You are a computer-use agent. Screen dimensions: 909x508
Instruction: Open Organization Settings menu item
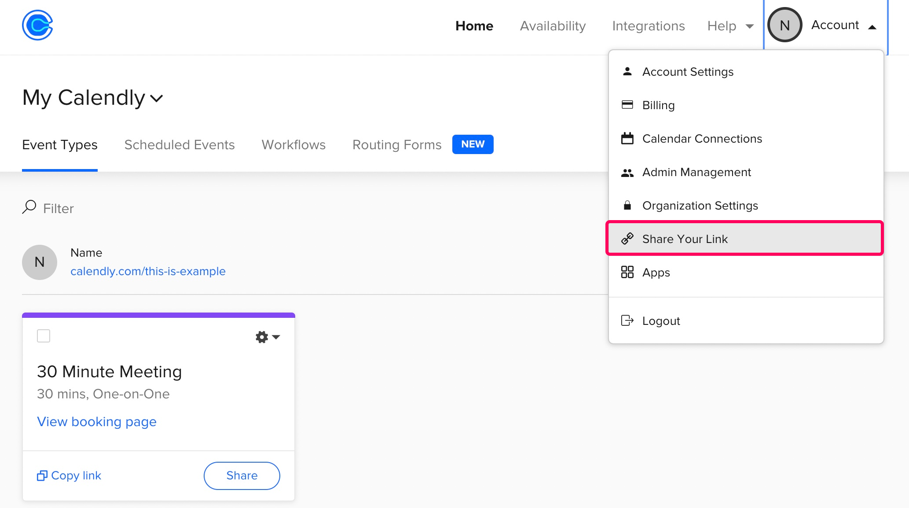tap(746, 206)
